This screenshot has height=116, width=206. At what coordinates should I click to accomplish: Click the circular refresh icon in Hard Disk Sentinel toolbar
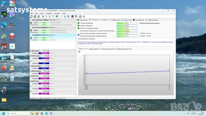pyautogui.click(x=32, y=16)
